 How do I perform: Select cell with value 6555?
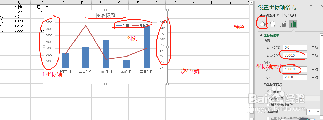point(19,30)
